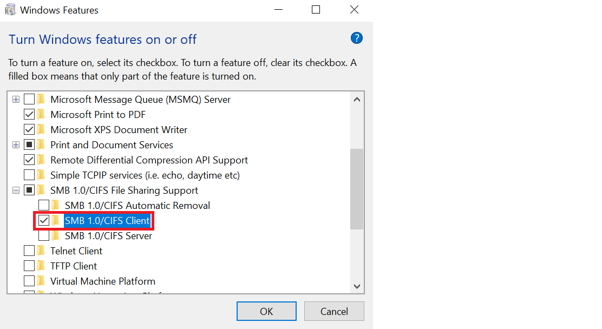Enable the Telnet Client checkbox
The image size is (602, 329).
click(x=29, y=251)
